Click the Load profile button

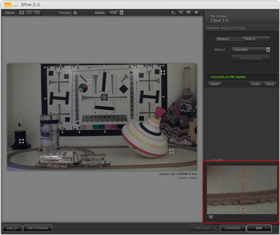(255, 84)
